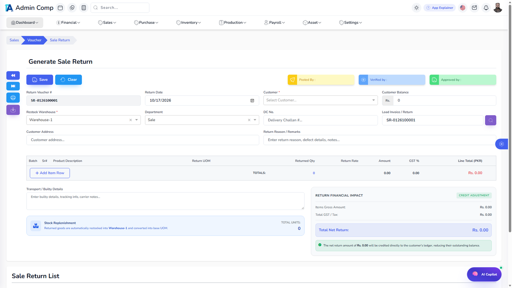
Task: Open the calculator icon in top bar
Action: coord(84,8)
